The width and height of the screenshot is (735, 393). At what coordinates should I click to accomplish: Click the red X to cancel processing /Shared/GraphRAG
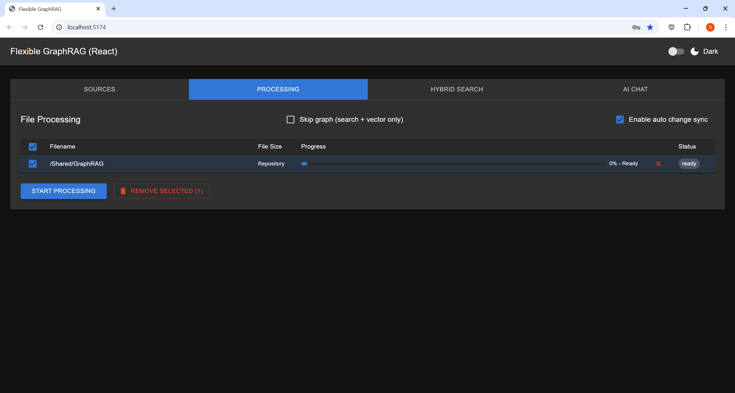(658, 163)
